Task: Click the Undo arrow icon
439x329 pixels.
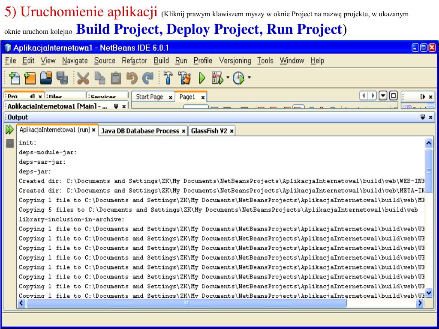Action: [x=132, y=78]
